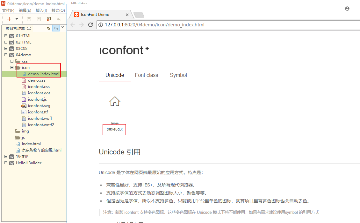Expand the 01HTML project
This screenshot has width=360, height=223.
click(6, 36)
